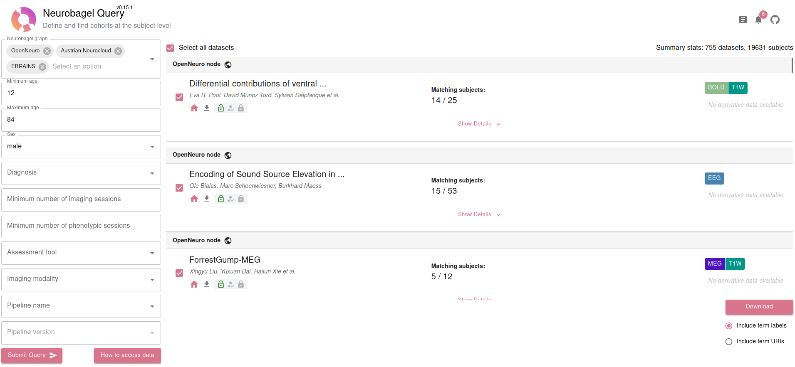Click the Minimum age field
Screen dimensions: 795x367
[81, 94]
